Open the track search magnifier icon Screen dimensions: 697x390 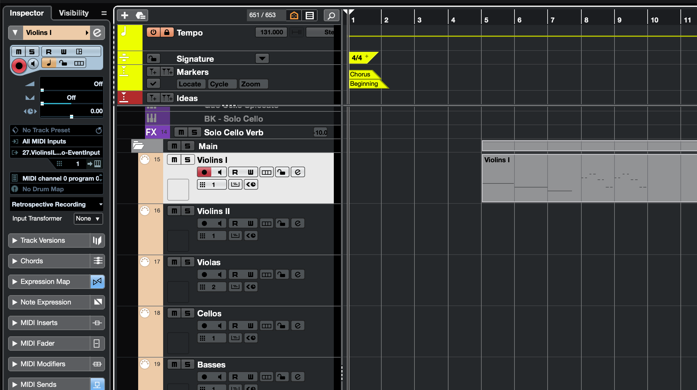[x=331, y=15]
